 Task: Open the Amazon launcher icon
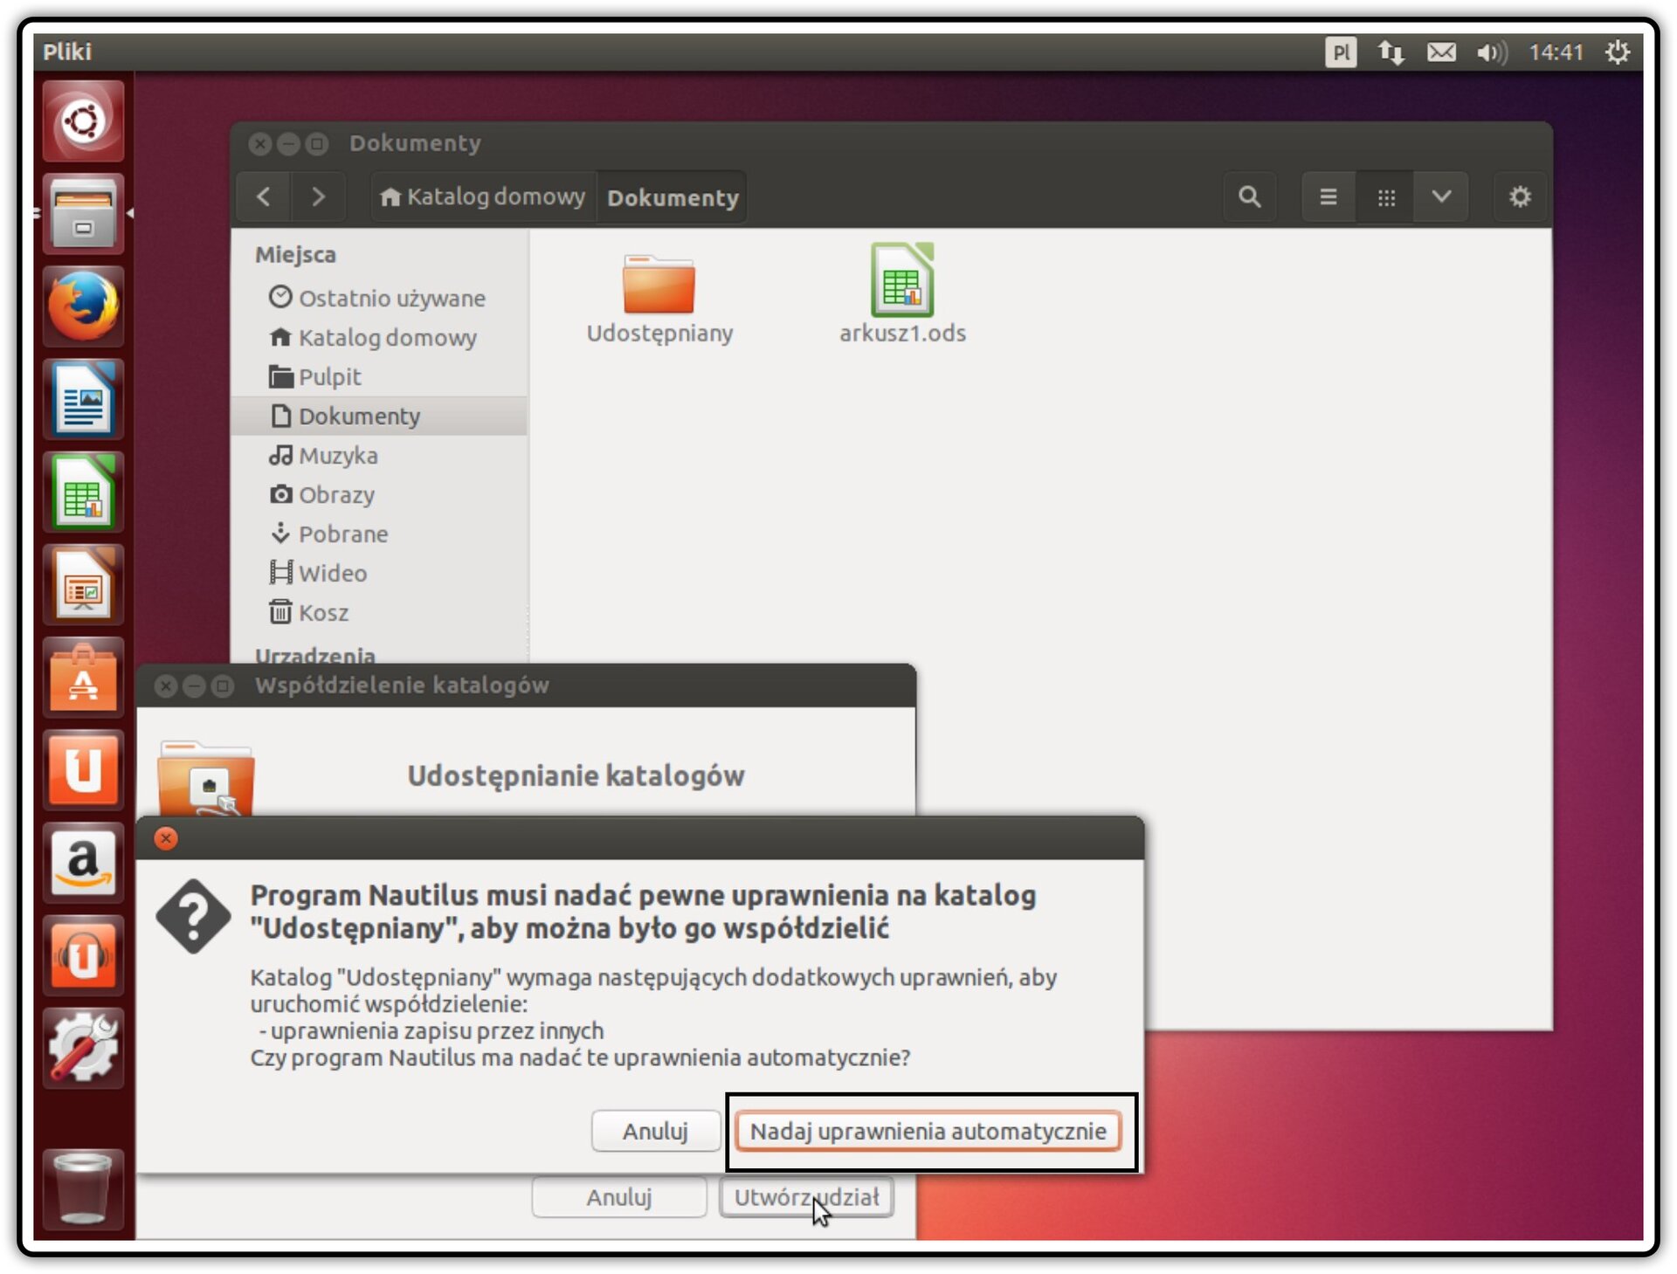[x=83, y=864]
